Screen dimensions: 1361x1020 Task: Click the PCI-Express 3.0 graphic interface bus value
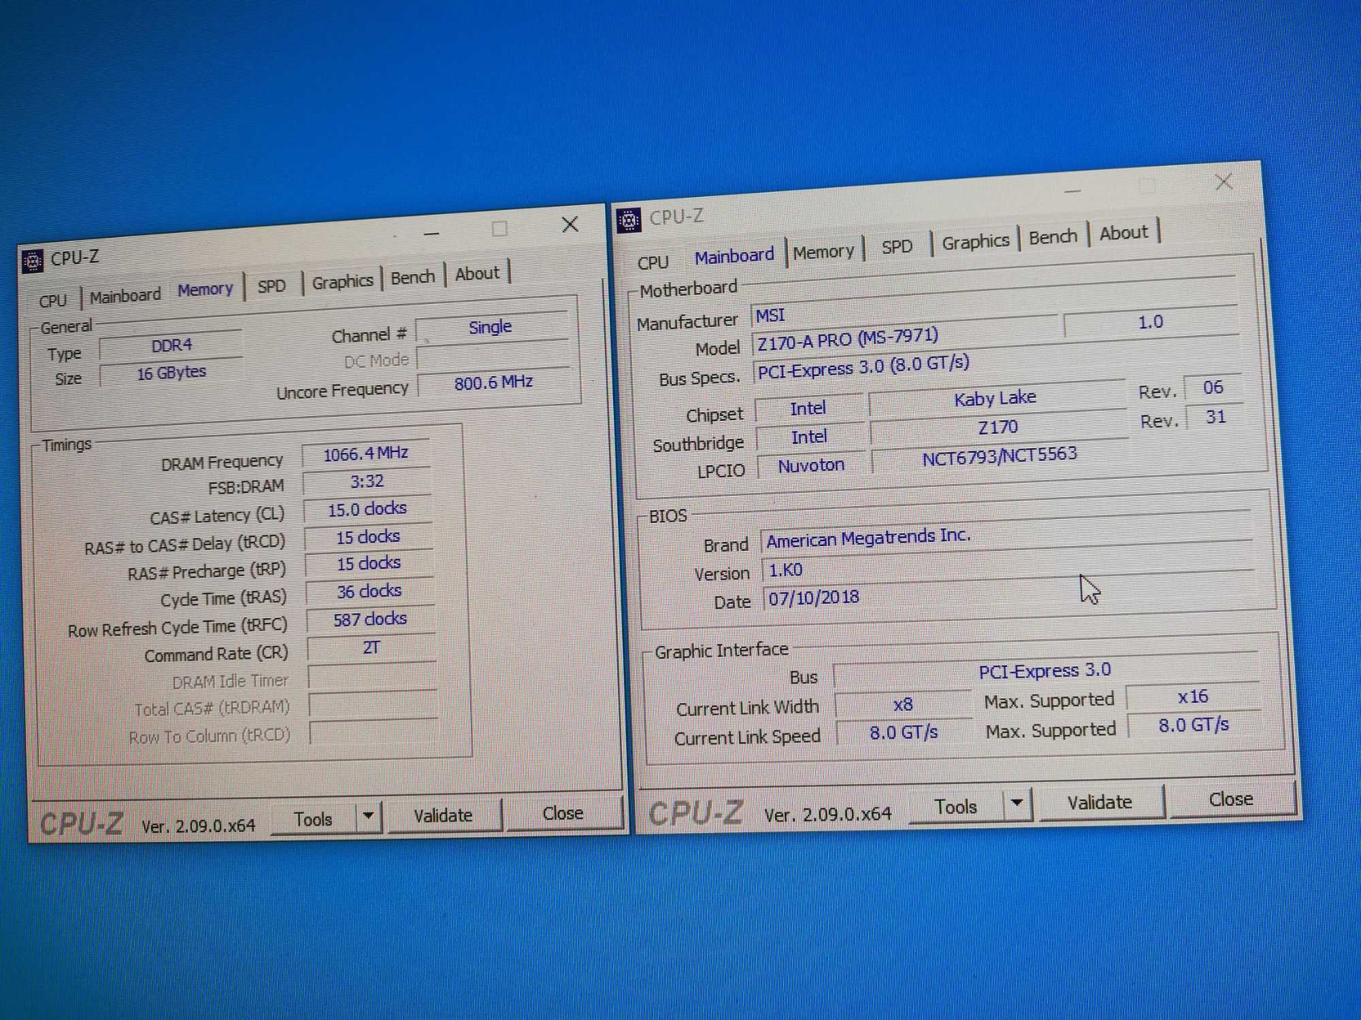(1045, 671)
